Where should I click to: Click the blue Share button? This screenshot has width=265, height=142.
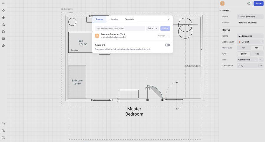coord(259,3)
